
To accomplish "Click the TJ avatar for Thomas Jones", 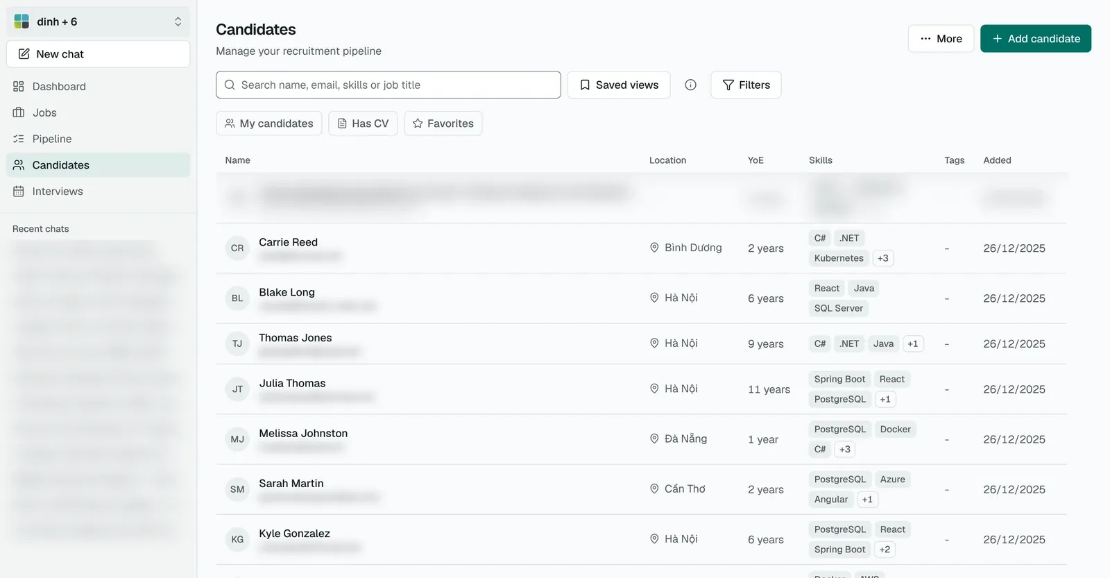I will pos(237,343).
